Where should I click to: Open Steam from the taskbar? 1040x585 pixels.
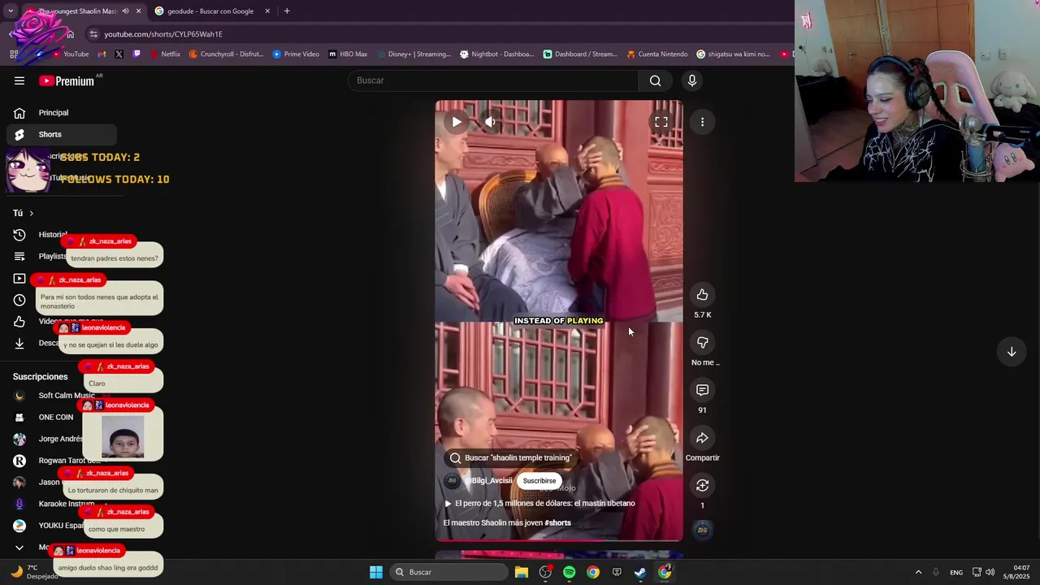[x=640, y=572]
